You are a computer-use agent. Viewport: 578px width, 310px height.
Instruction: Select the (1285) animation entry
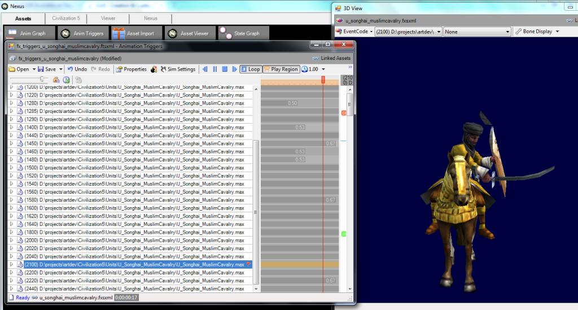click(x=134, y=111)
